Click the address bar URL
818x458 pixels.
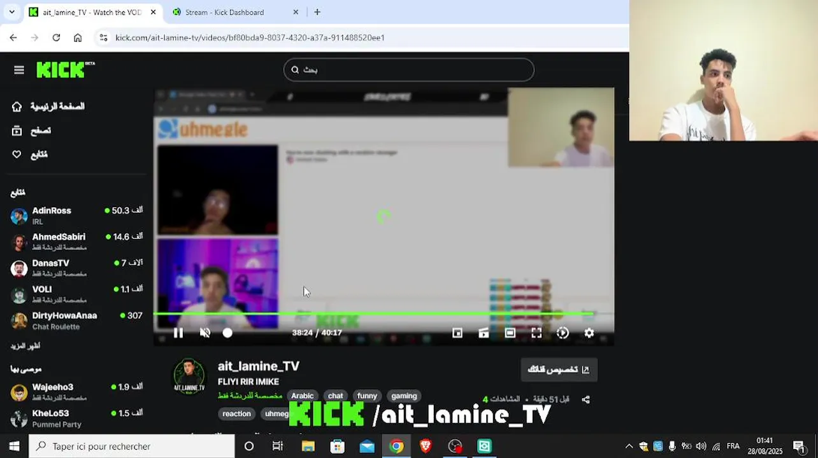[x=250, y=38]
